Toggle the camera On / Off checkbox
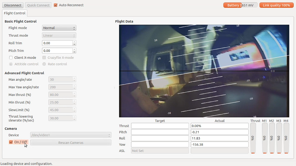The image size is (296, 166). 11,142
